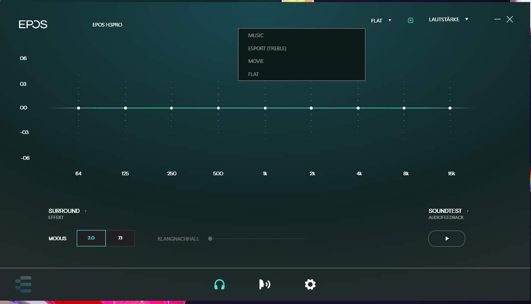Switch to 7.1 surround mode

pos(120,238)
